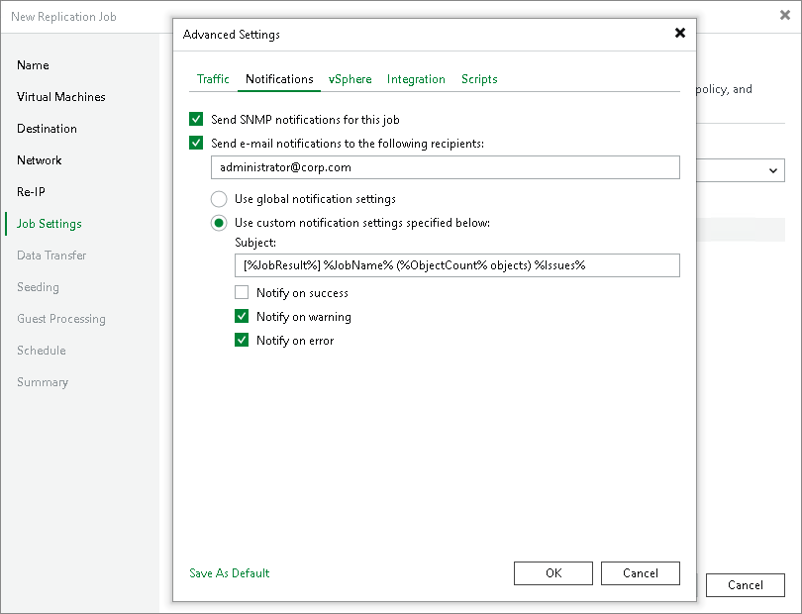Disable Notify on warning
The height and width of the screenshot is (614, 802).
click(242, 316)
